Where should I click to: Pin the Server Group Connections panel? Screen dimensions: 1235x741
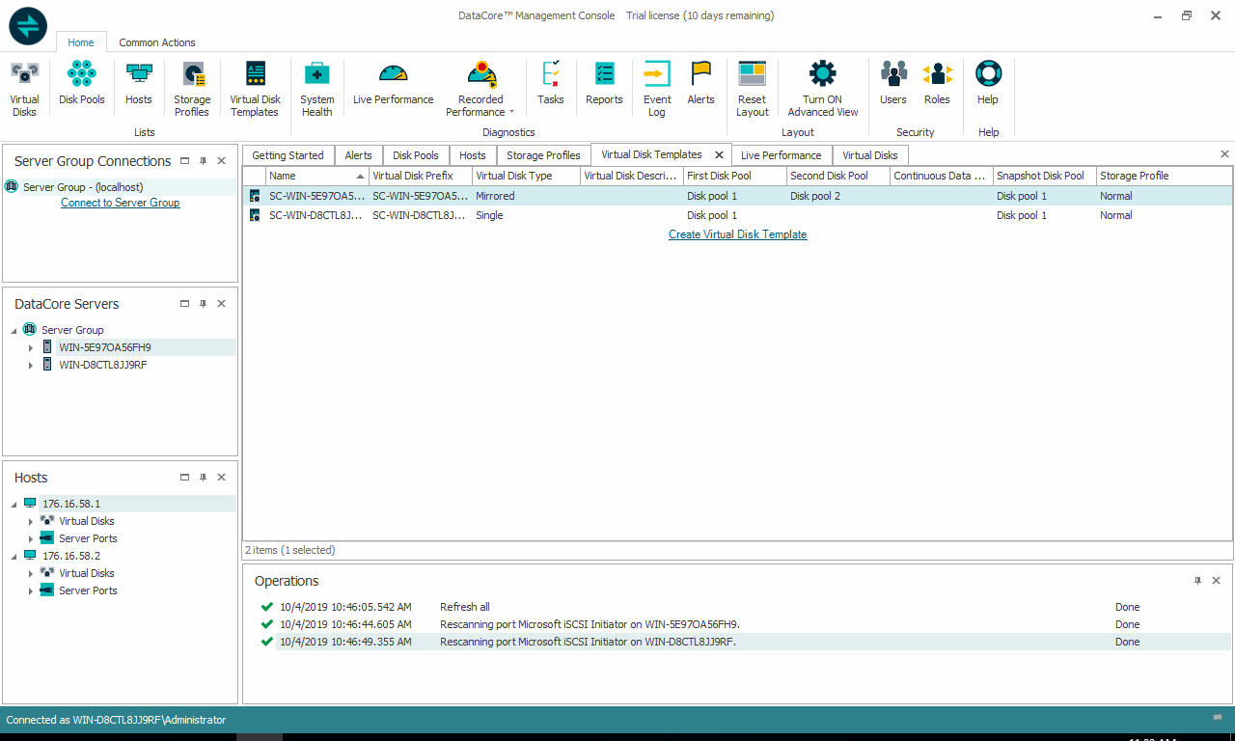[x=204, y=161]
